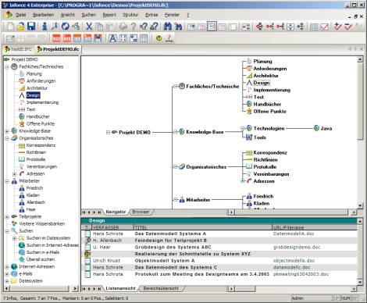This screenshot has width=367, height=303.
Task: Click the list pane scroll-down arrow
Action: pyautogui.click(x=360, y=282)
